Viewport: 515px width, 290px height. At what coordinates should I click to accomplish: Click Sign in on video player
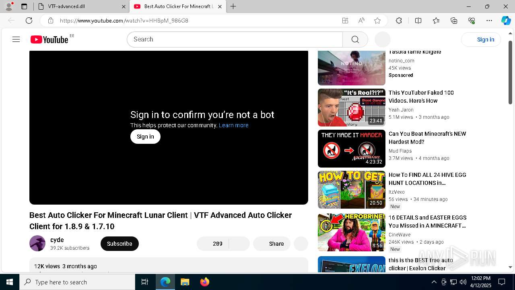tap(145, 137)
